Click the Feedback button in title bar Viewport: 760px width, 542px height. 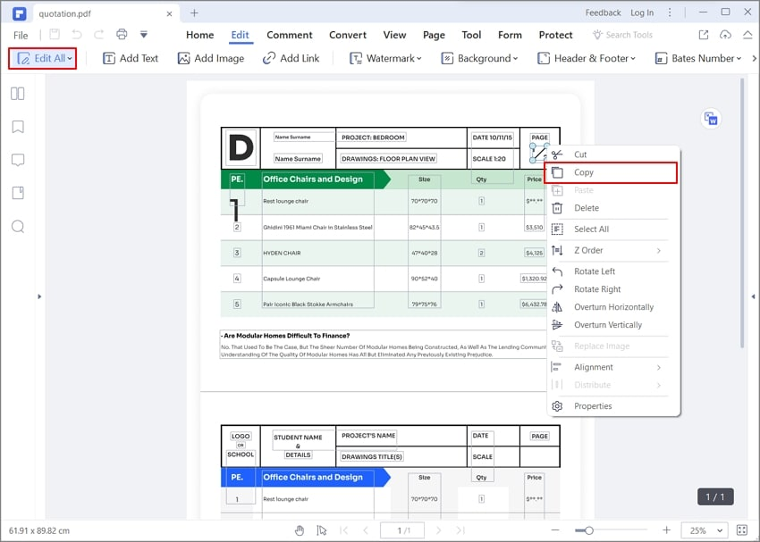tap(603, 13)
